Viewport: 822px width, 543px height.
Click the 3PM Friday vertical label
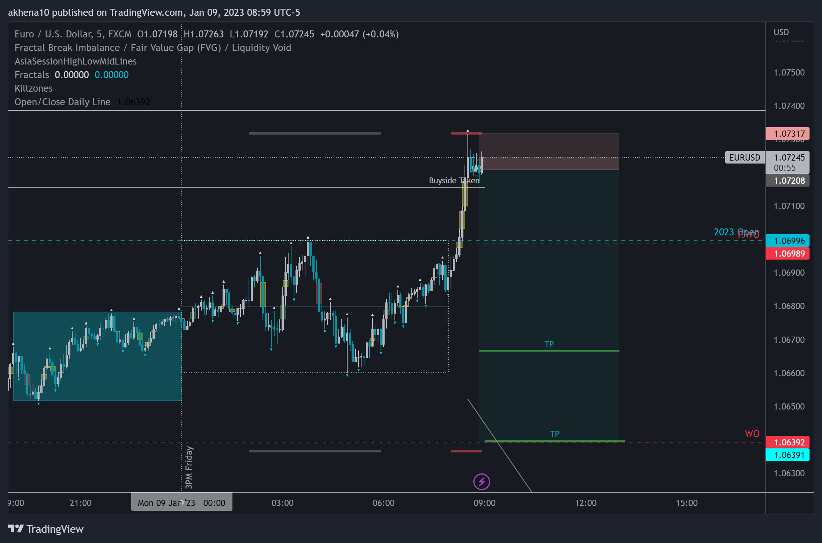pyautogui.click(x=189, y=467)
